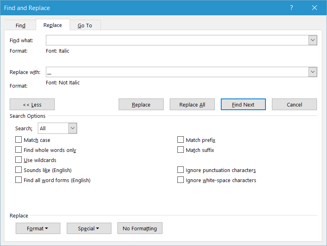Enable Match prefix
The height and width of the screenshot is (246, 327).
(181, 139)
